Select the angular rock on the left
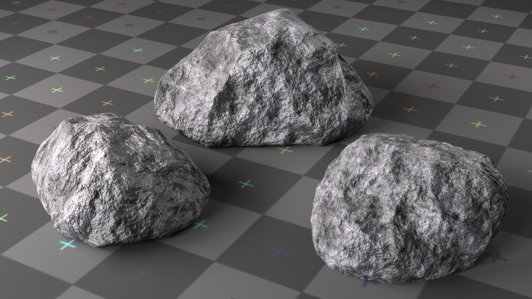The width and height of the screenshot is (532, 299). [120, 180]
